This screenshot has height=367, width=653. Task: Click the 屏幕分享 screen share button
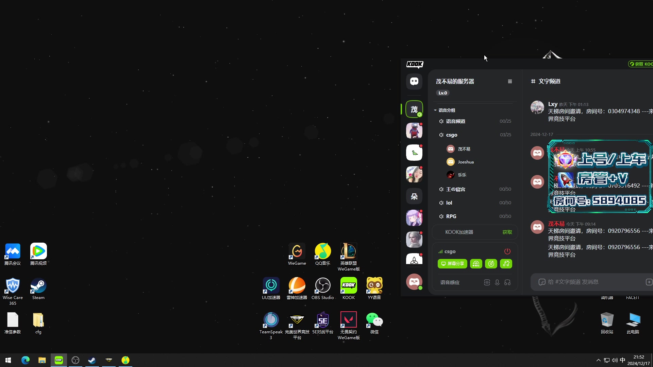point(452,264)
